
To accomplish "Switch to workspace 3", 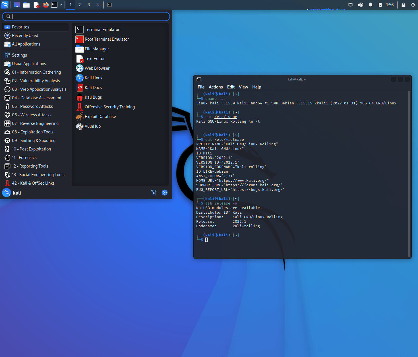I will tap(89, 5).
